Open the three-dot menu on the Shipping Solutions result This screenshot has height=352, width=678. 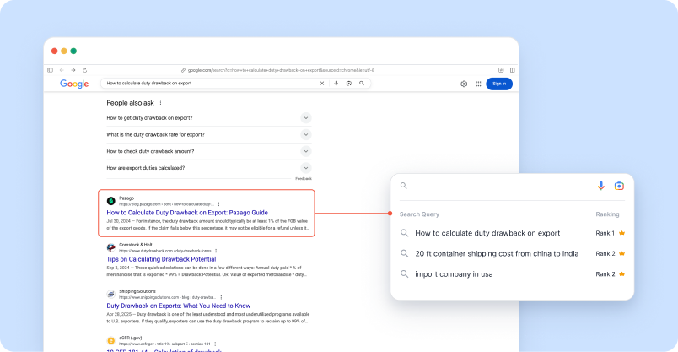221,297
